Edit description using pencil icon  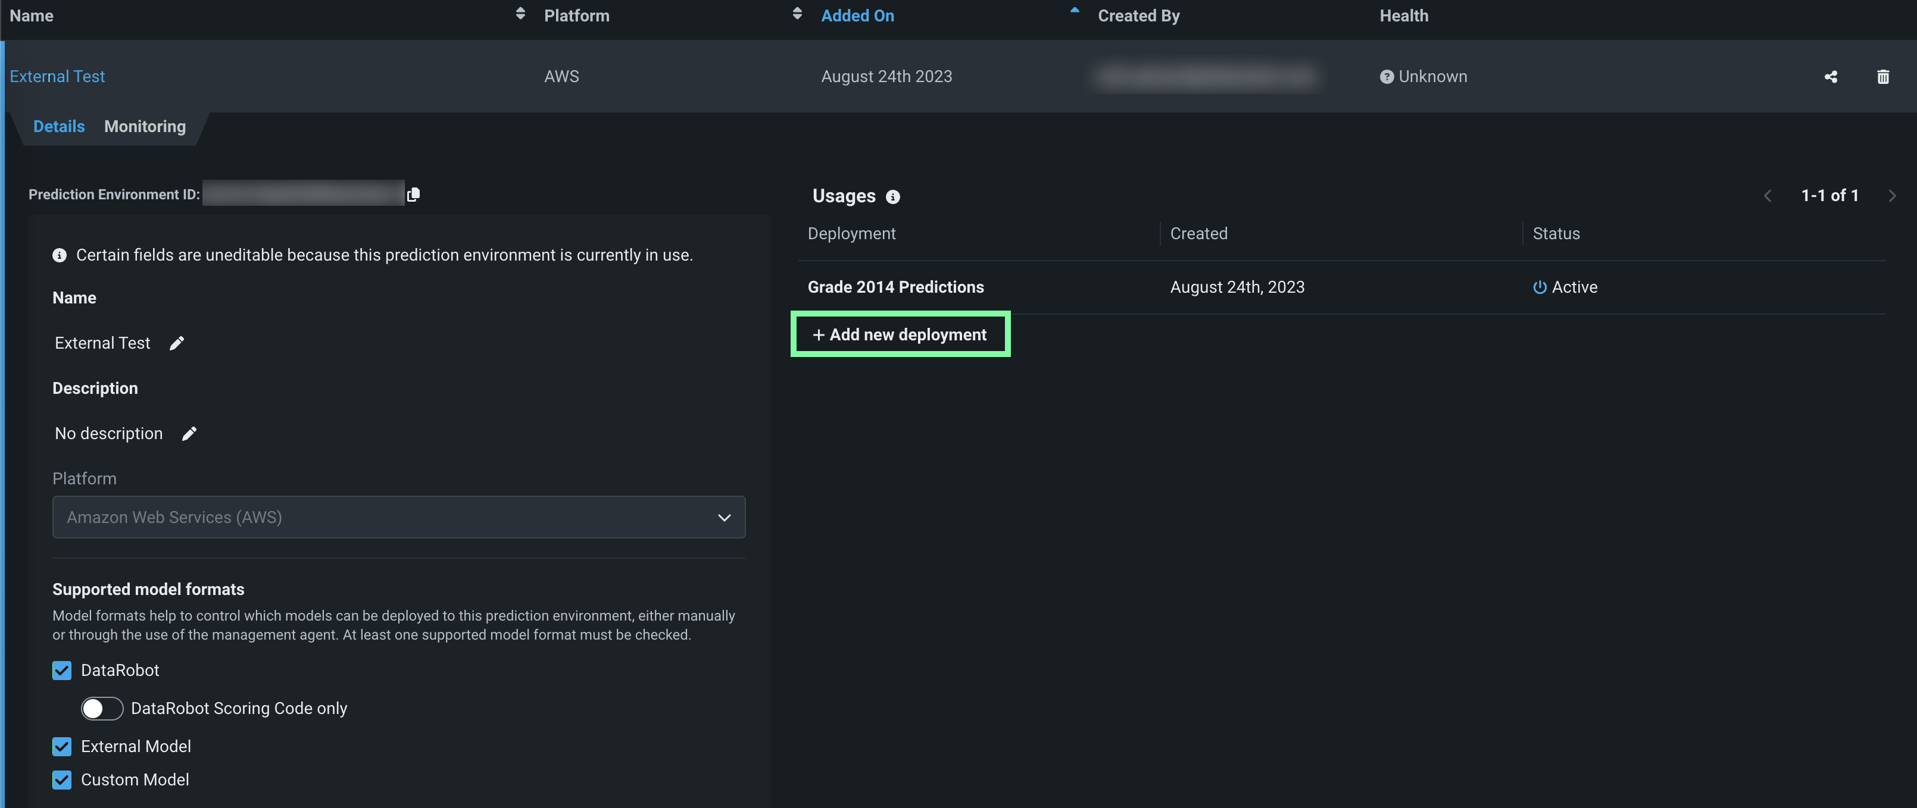tap(189, 434)
